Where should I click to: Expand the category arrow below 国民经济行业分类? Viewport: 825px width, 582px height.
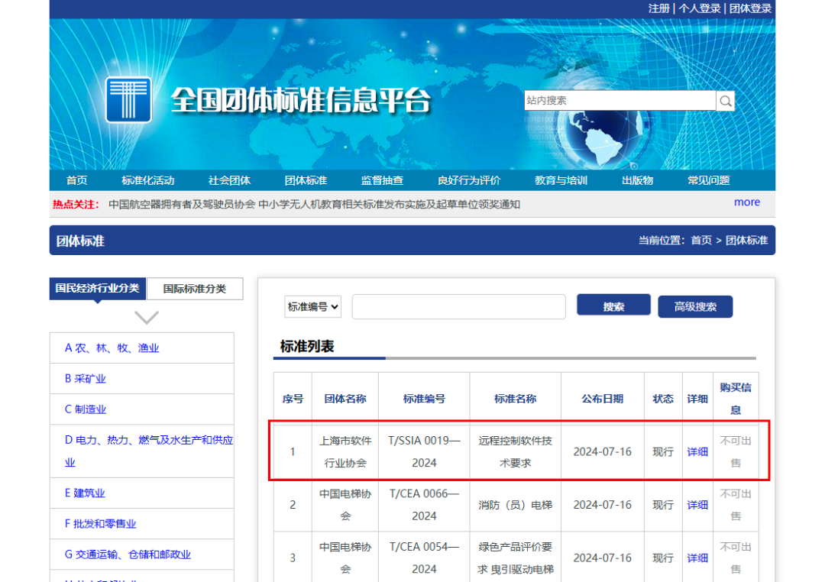145,315
